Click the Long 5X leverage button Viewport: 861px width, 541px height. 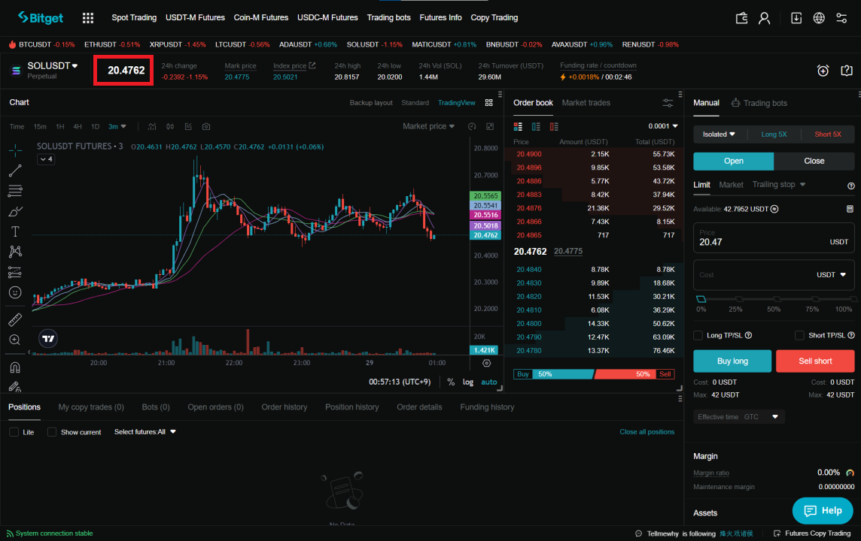coord(774,134)
